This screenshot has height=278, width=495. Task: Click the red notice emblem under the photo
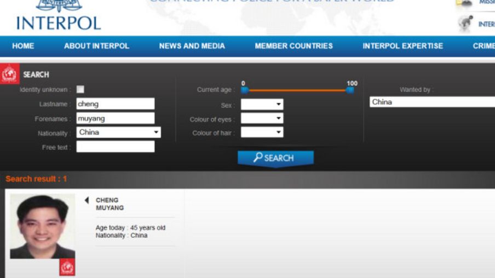coord(67,267)
